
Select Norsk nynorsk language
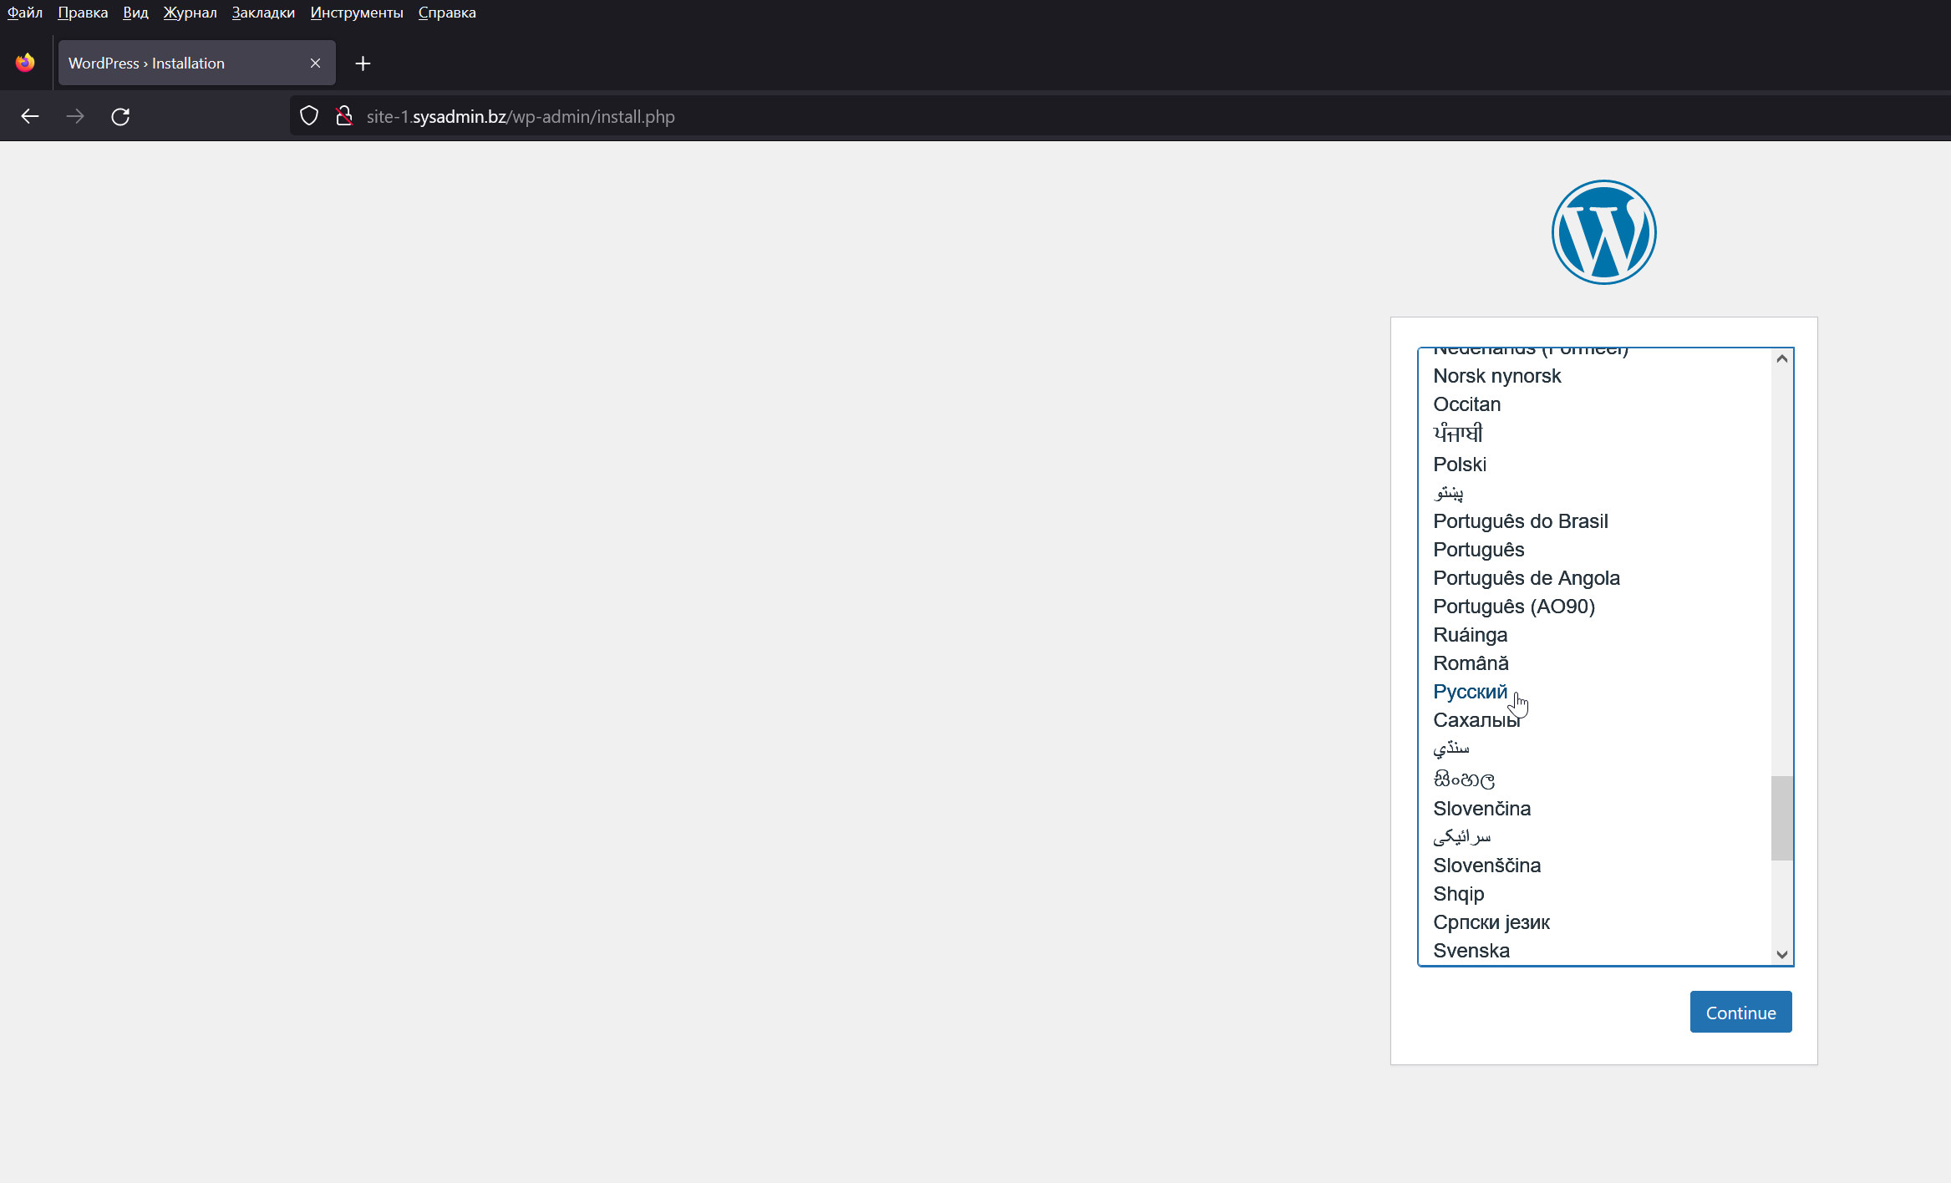click(x=1594, y=376)
